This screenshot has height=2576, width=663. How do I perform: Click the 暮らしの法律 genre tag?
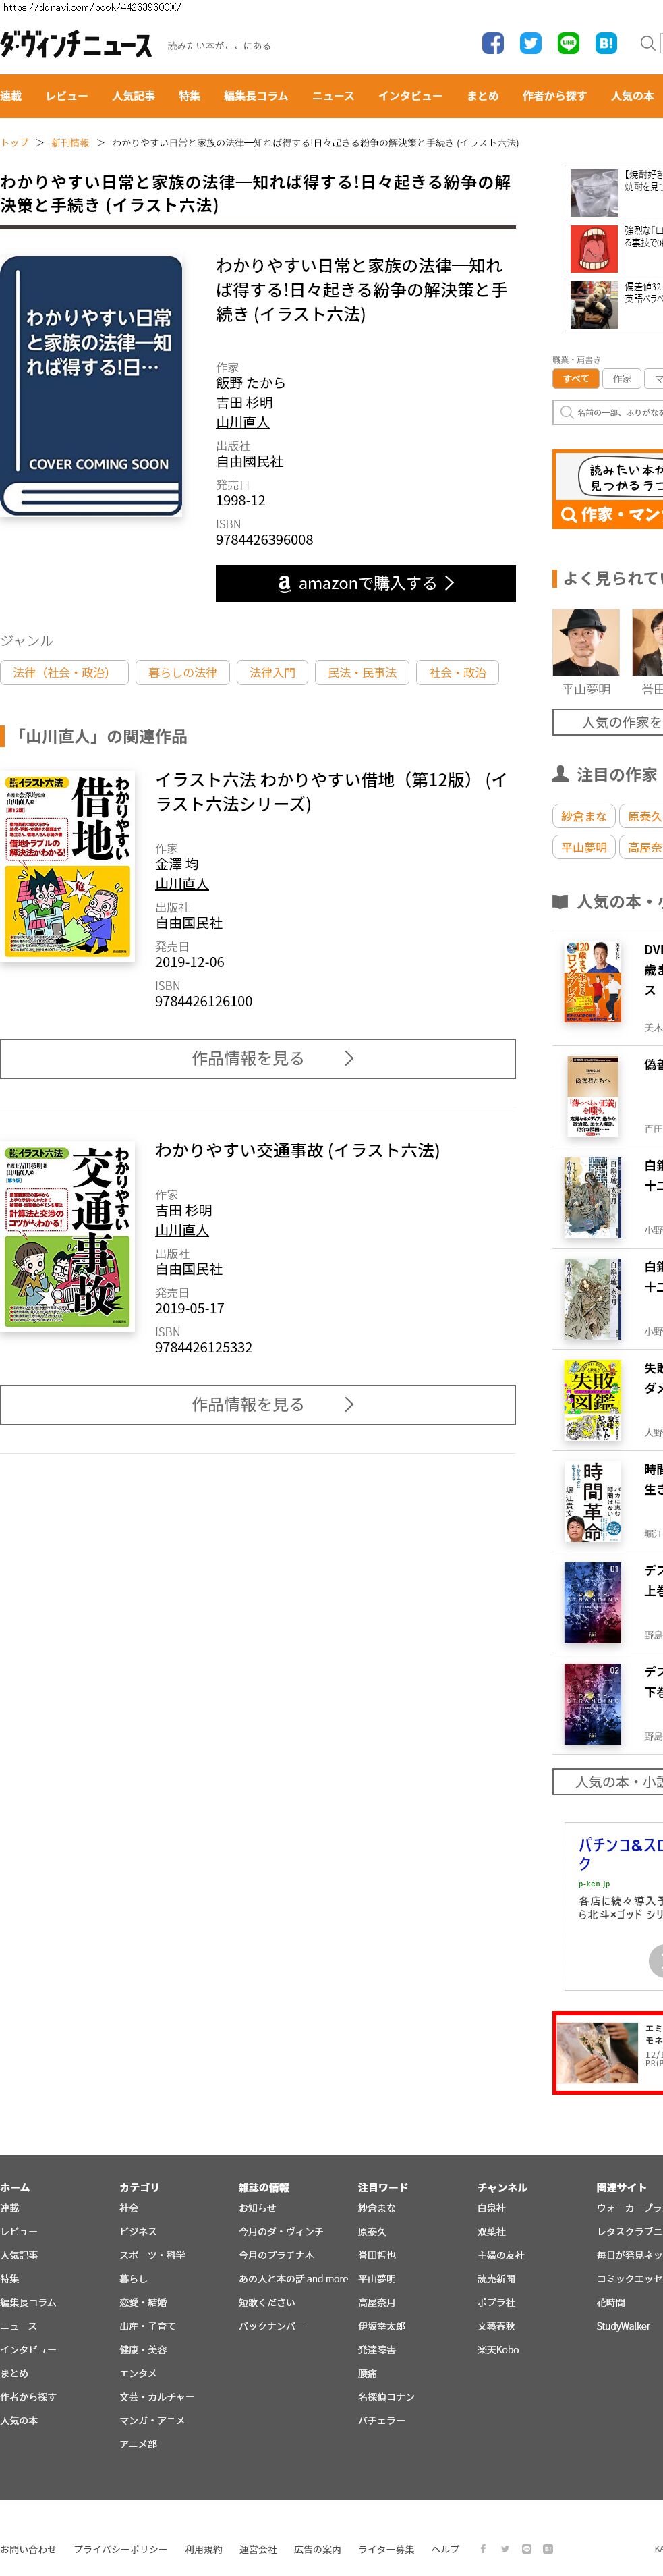183,673
